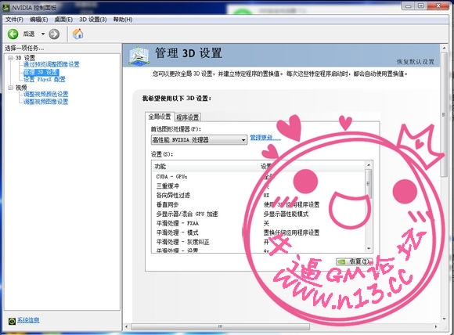Select the 平滑处理 - FXAA row

point(259,223)
